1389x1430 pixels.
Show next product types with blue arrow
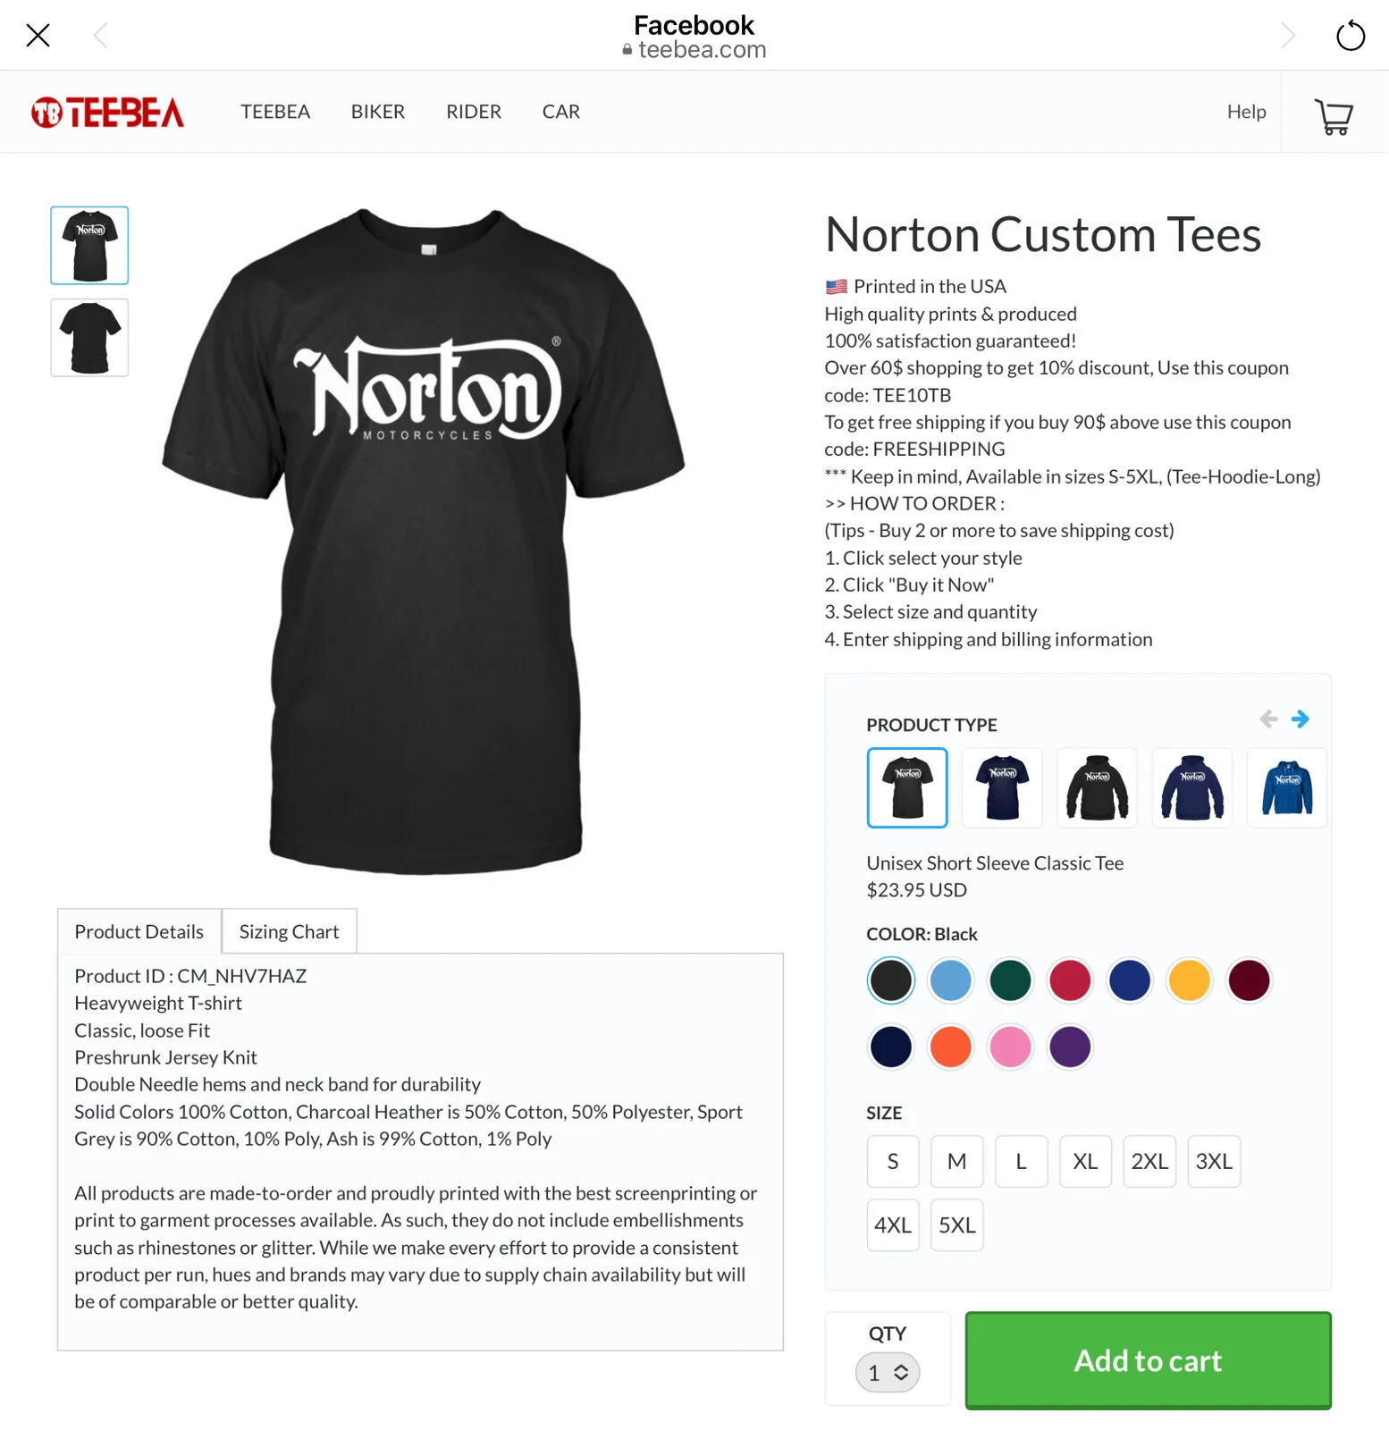1300,719
